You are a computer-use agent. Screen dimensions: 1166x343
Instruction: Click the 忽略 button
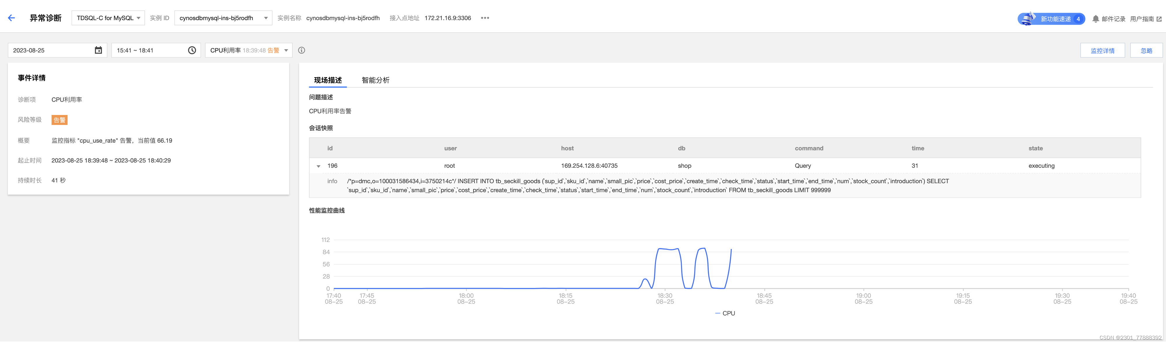coord(1146,51)
